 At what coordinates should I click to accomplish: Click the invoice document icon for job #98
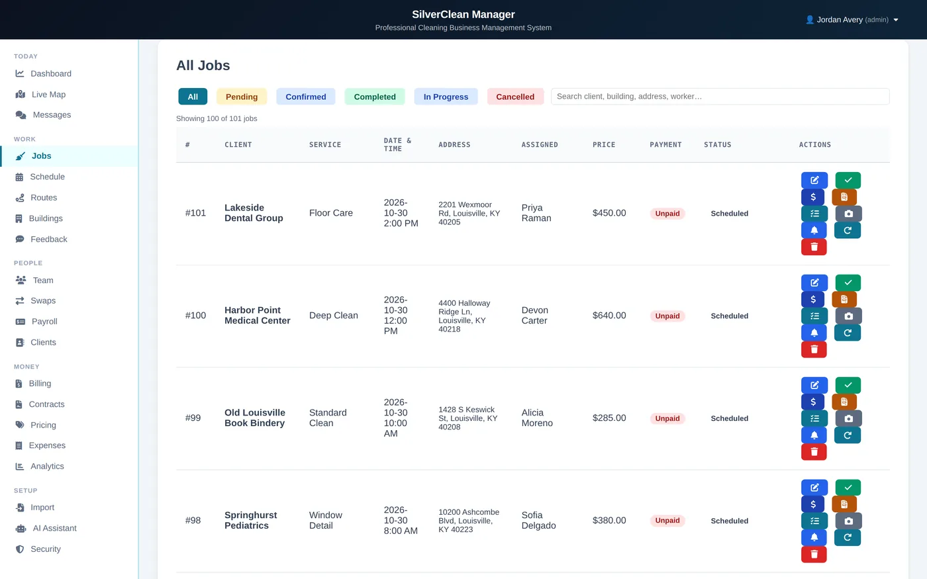coord(844,504)
